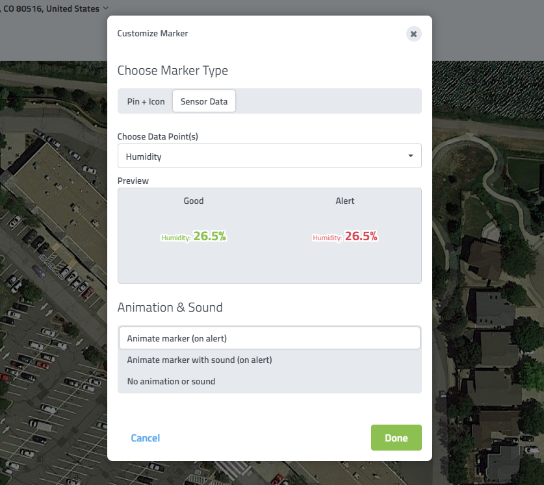Choose Animate marker with sound (on alert)

tap(199, 360)
